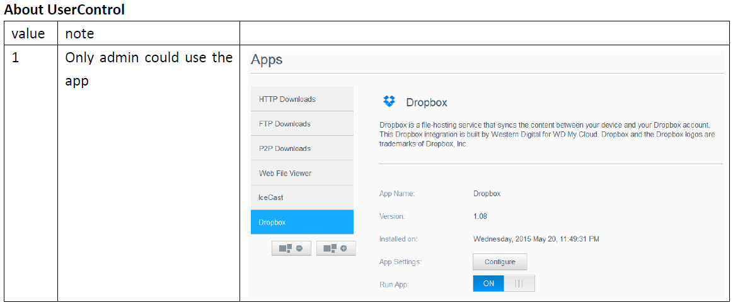Image resolution: width=733 pixels, height=305 pixels.
Task: Click the App Name: label
Action: pyautogui.click(x=397, y=194)
